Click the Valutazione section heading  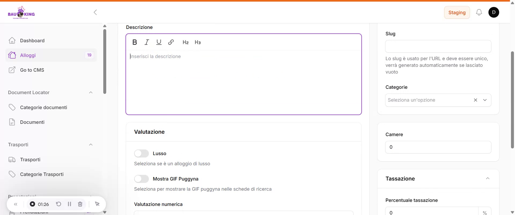(x=149, y=132)
